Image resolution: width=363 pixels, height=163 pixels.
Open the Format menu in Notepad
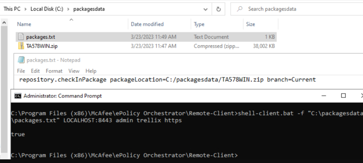(x=54, y=71)
